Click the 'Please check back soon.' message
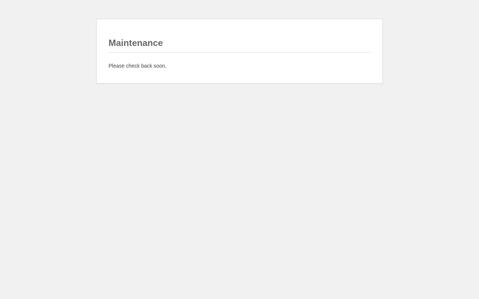The image size is (479, 299). [x=137, y=66]
